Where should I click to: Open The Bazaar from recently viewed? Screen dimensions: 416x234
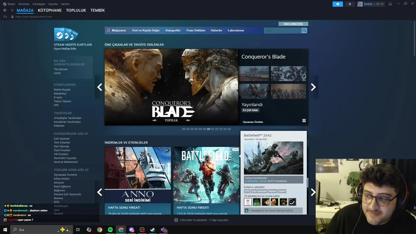(x=61, y=69)
